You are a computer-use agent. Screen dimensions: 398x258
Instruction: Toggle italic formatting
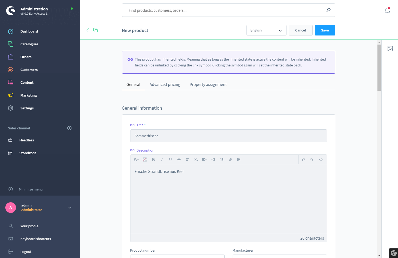pyautogui.click(x=162, y=160)
